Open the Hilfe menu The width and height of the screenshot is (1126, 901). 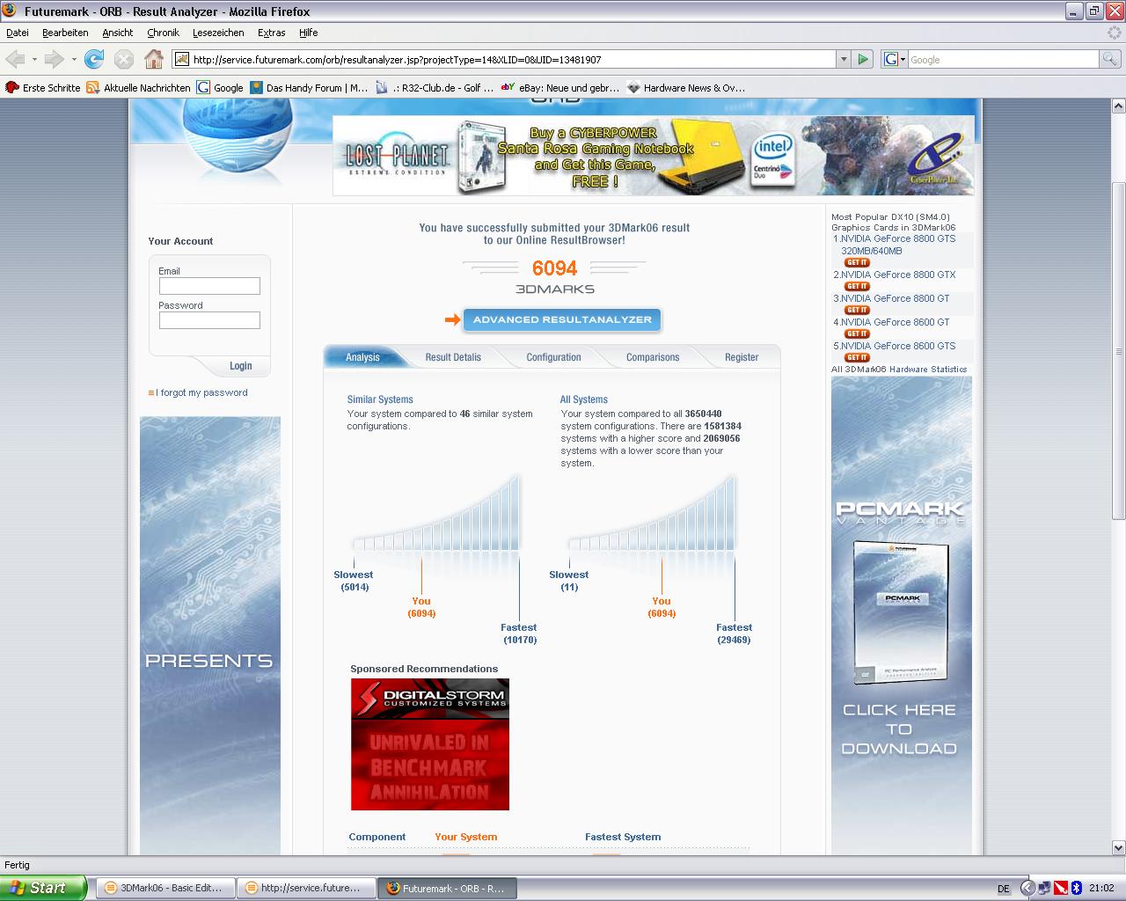pyautogui.click(x=308, y=33)
